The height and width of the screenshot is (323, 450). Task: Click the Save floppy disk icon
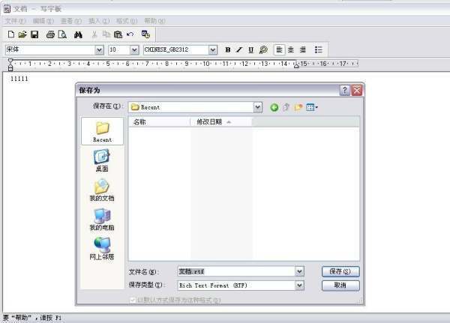tap(34, 34)
